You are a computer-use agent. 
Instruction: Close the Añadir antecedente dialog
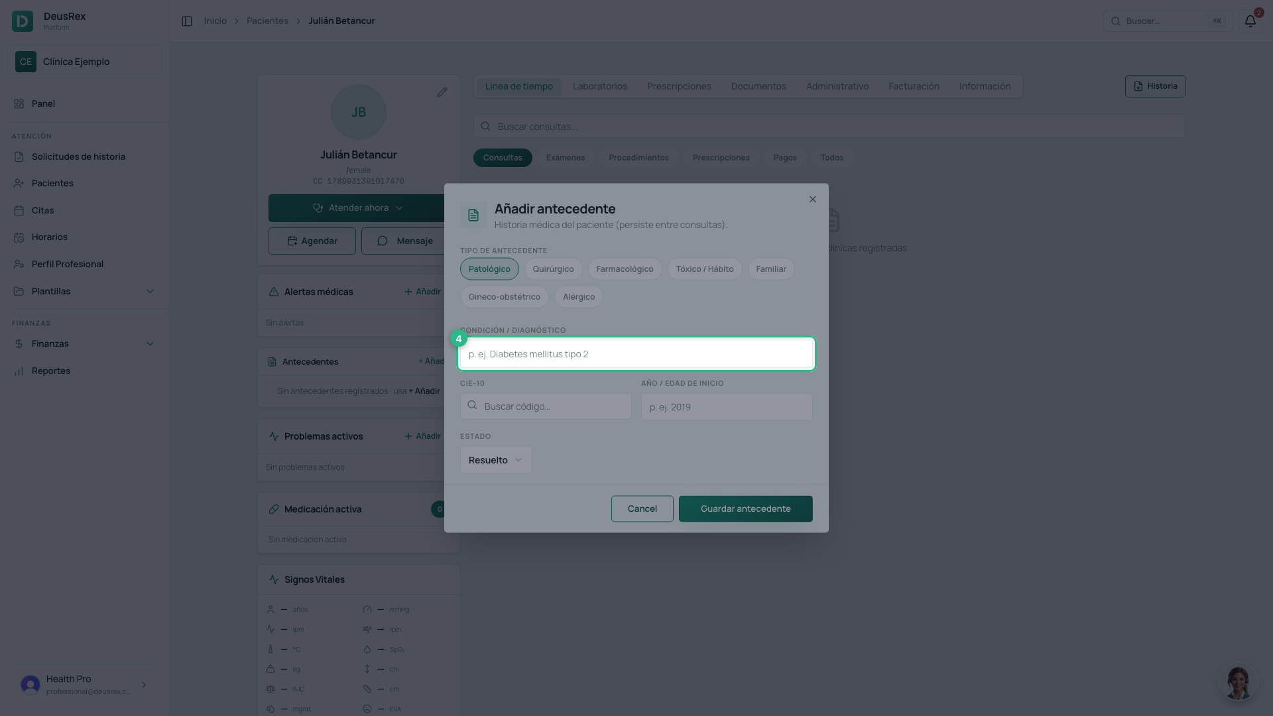813,200
